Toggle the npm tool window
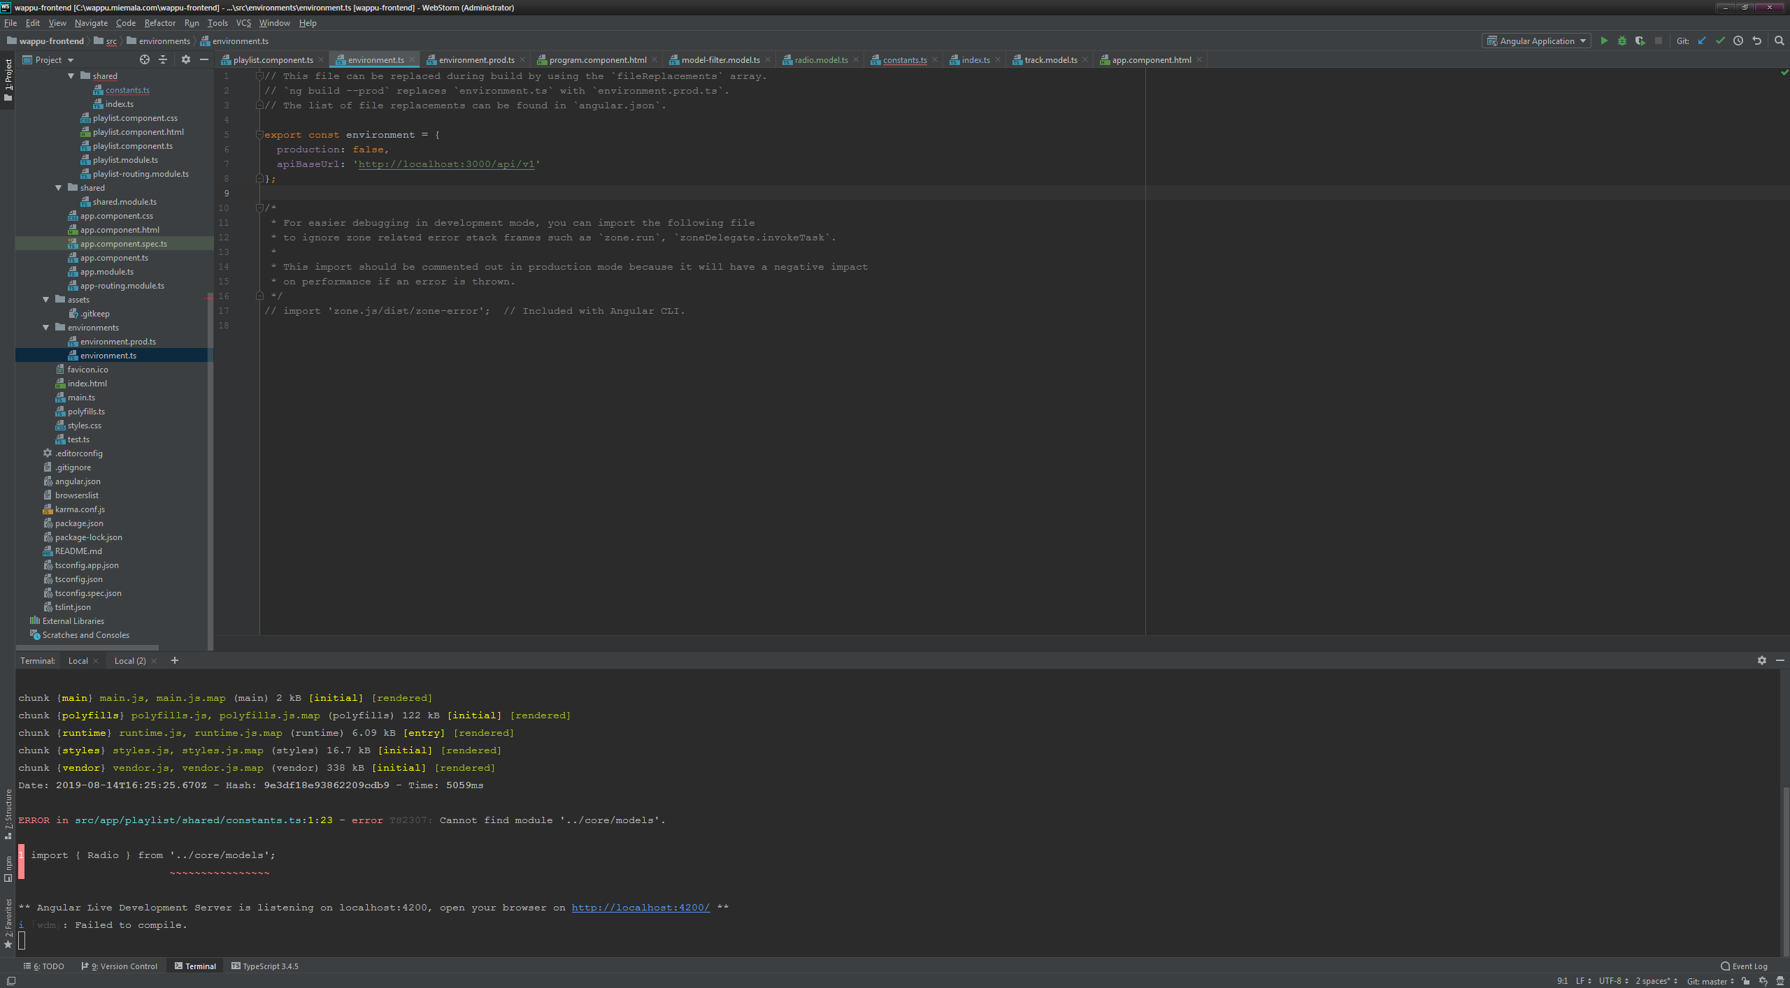Image resolution: width=1790 pixels, height=988 pixels. pos(8,869)
